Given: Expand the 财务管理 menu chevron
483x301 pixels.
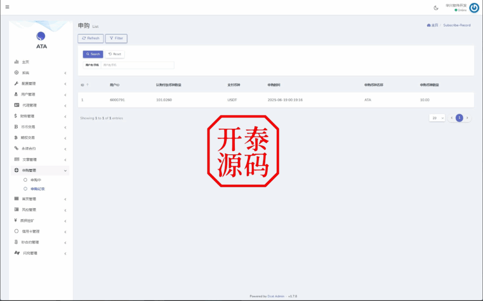Looking at the screenshot, I should click(65, 117).
